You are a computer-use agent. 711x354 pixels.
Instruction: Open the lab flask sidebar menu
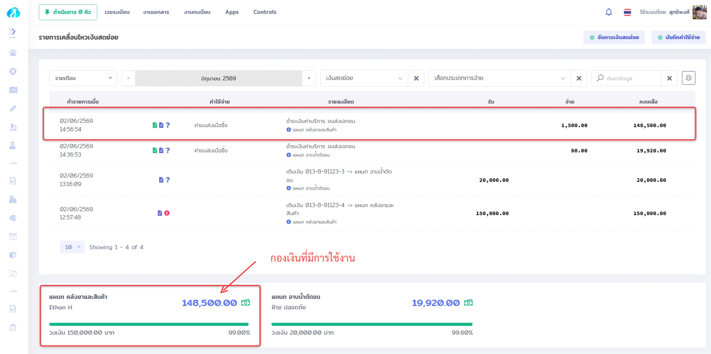[x=13, y=145]
